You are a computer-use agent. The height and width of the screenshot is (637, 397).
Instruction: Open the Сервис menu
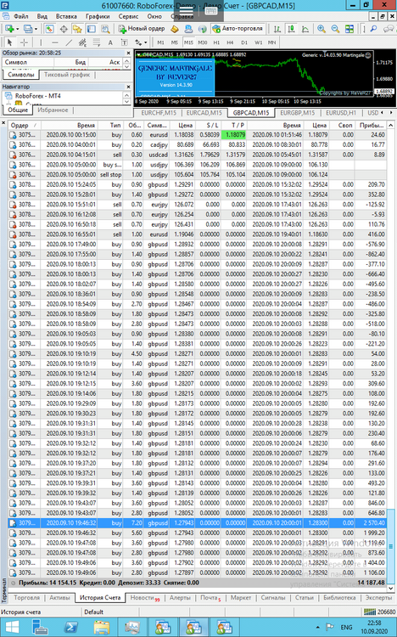pos(128,17)
